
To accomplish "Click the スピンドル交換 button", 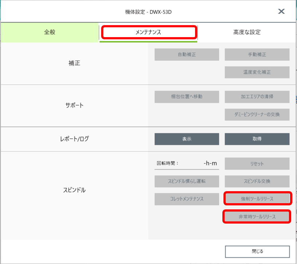I will coord(257,181).
